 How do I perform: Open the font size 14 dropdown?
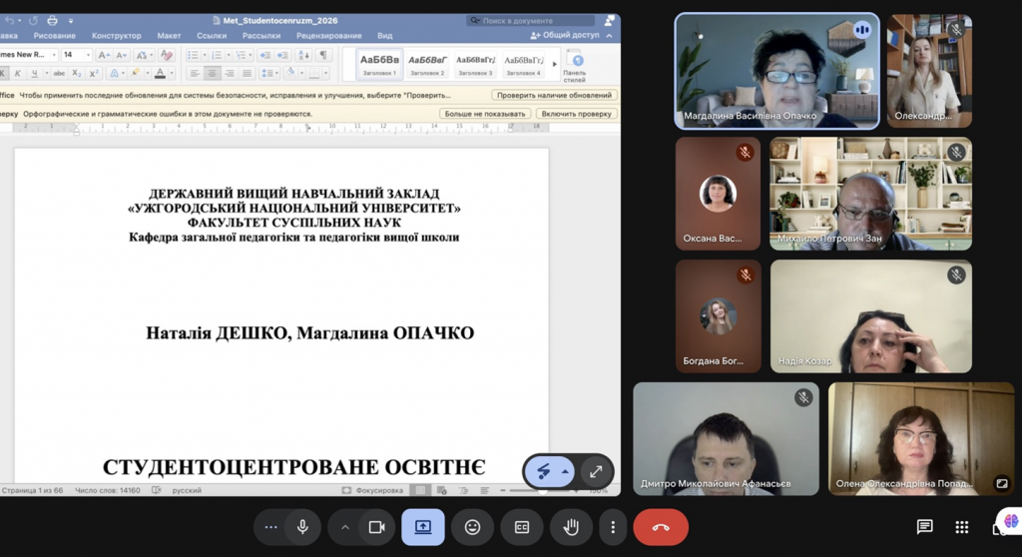tap(88, 56)
